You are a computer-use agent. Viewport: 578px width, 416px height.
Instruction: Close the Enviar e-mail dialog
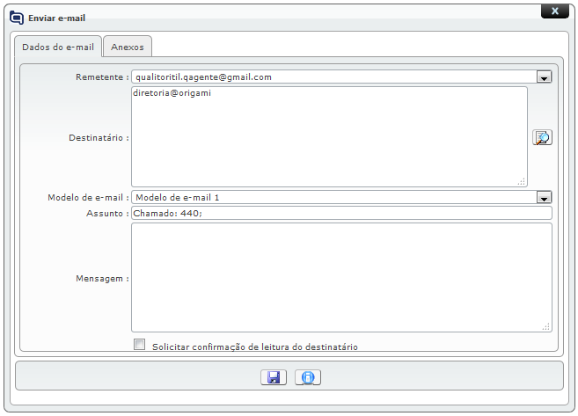click(553, 11)
